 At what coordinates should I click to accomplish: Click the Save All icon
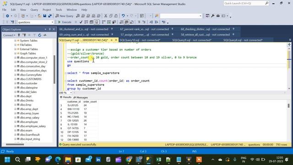point(50,16)
